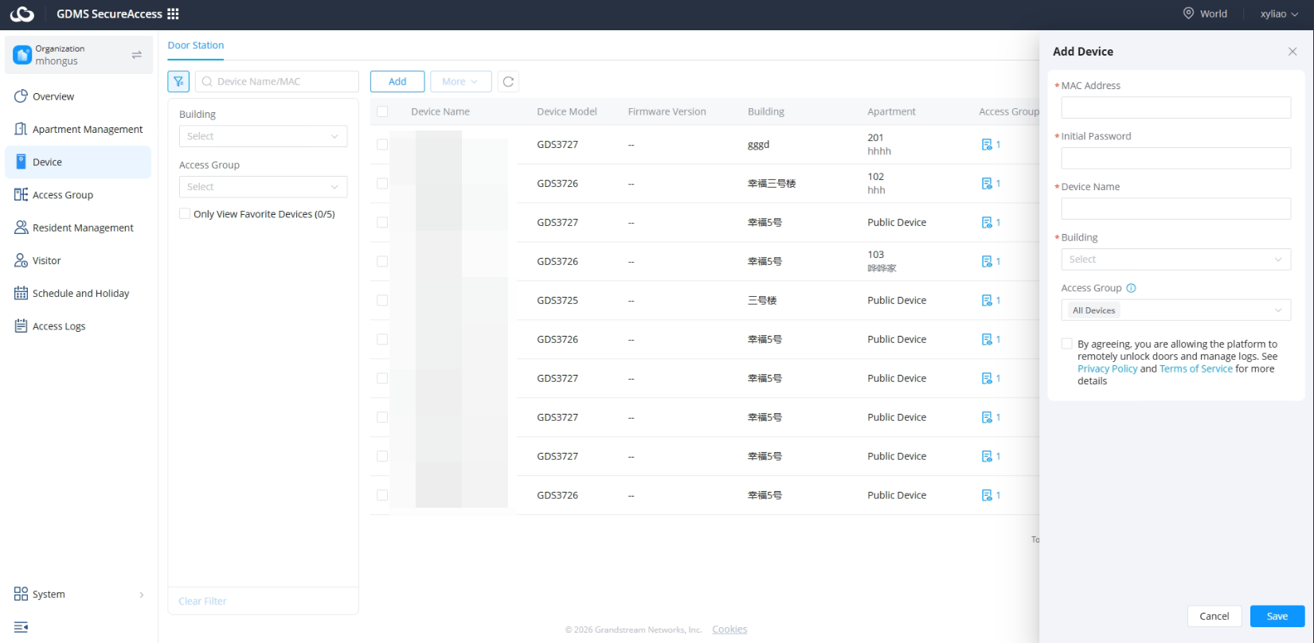
Task: Expand the System menu
Action: (x=79, y=594)
